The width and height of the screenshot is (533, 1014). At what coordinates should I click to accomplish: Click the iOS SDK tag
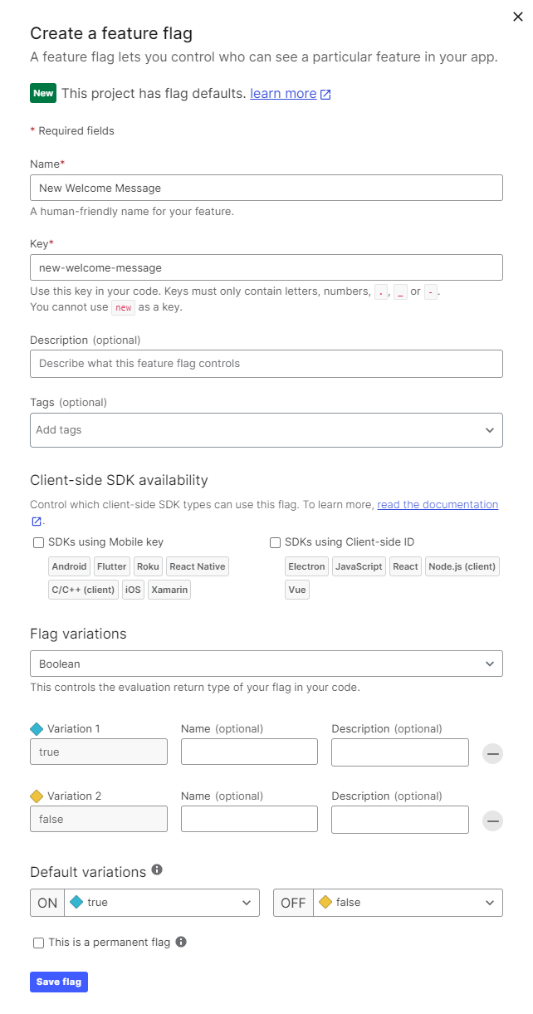tap(133, 590)
